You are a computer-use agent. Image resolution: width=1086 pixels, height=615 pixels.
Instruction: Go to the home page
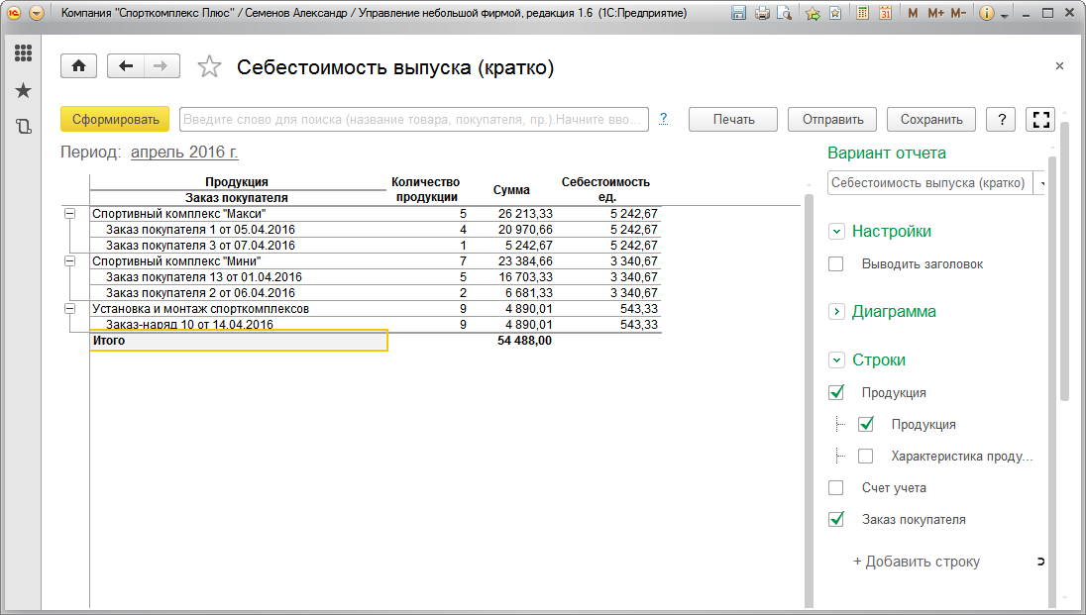pos(78,66)
